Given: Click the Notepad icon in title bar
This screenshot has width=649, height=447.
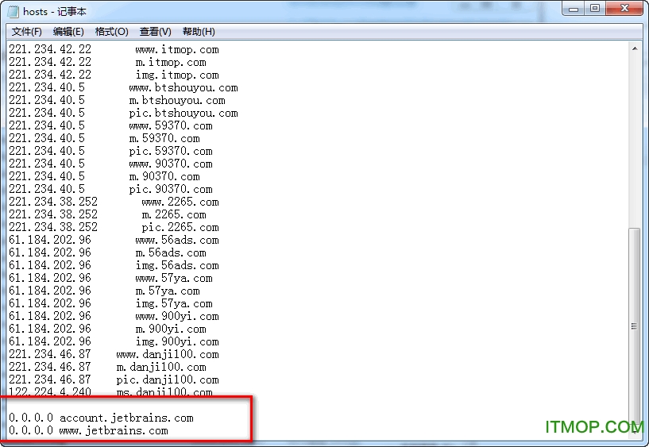Looking at the screenshot, I should [14, 11].
